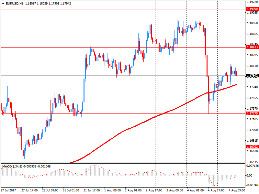
Task: Click the 1.19090 resistance level price label
Action: (252, 9)
